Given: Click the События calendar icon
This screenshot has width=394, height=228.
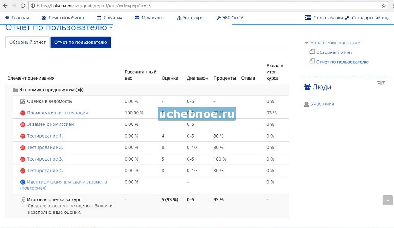Looking at the screenshot, I should pyautogui.click(x=99, y=18).
